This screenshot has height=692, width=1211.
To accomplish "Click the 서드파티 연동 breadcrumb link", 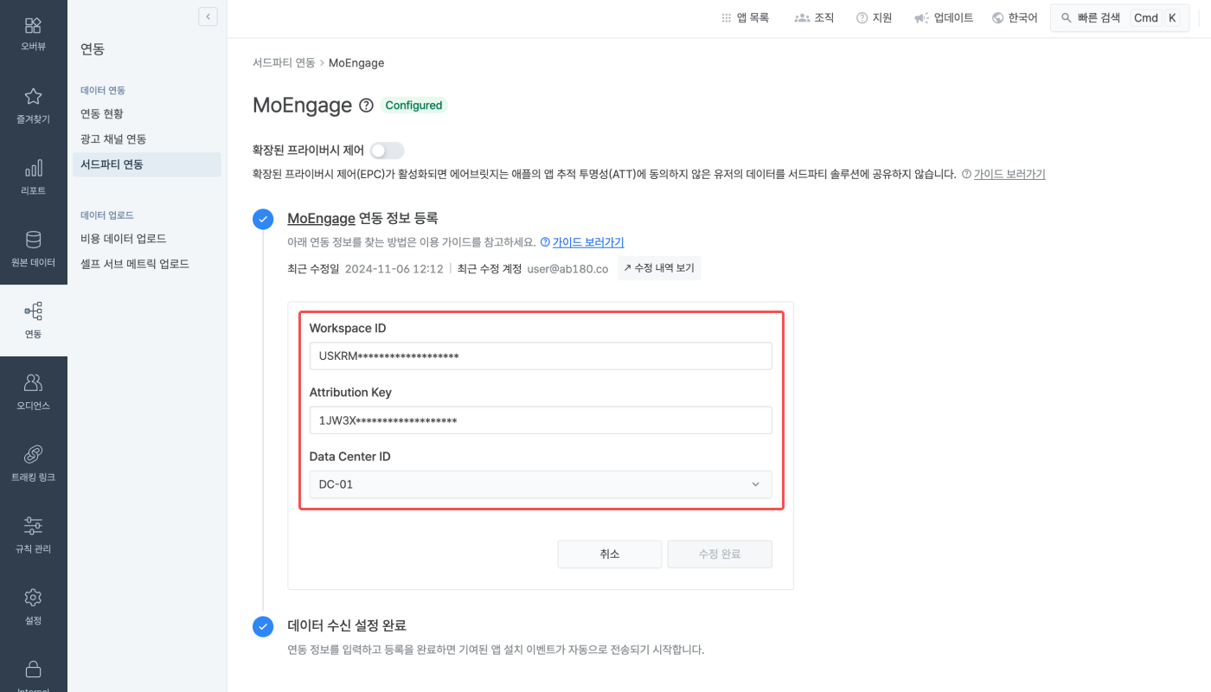I will click(x=284, y=63).
